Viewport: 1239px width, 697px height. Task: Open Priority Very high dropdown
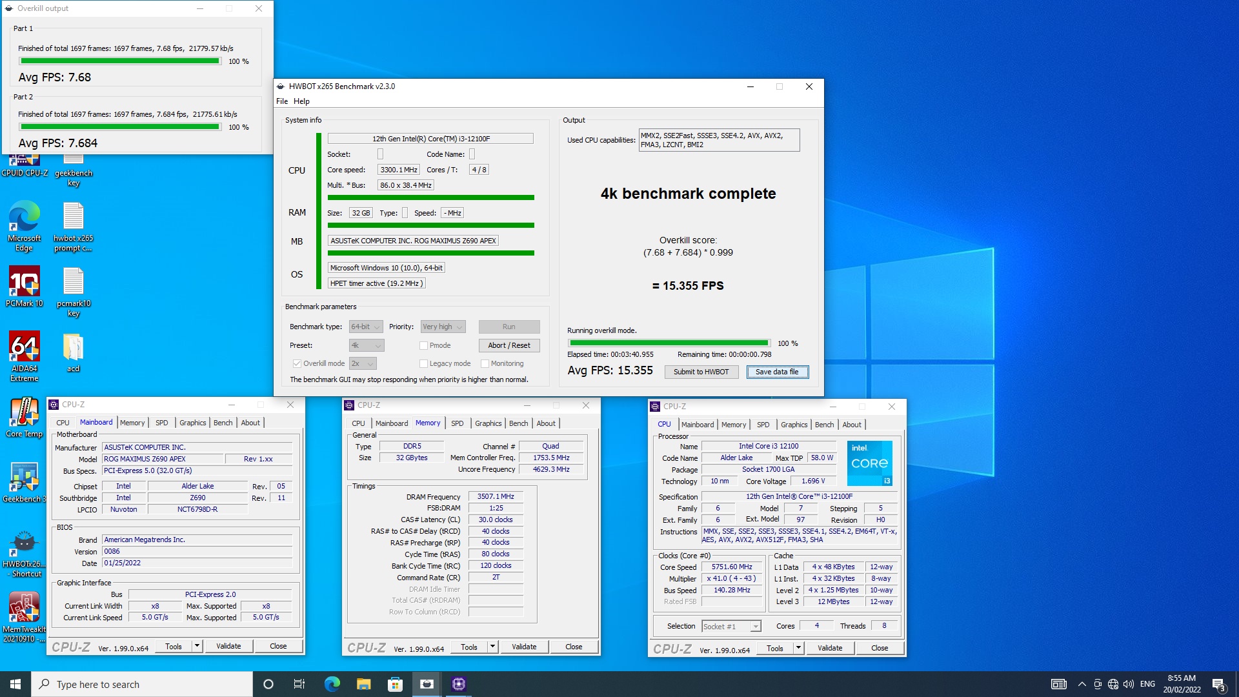point(443,327)
